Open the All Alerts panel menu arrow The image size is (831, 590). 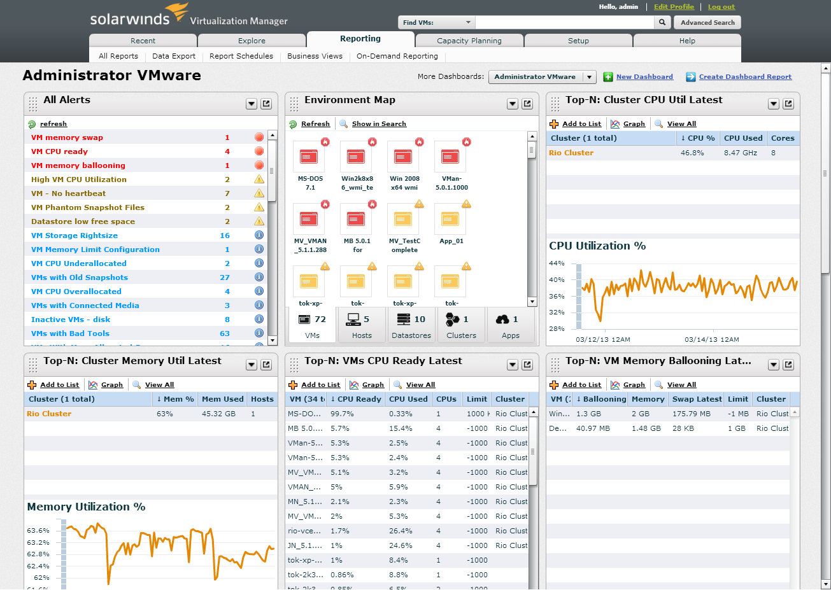[252, 104]
